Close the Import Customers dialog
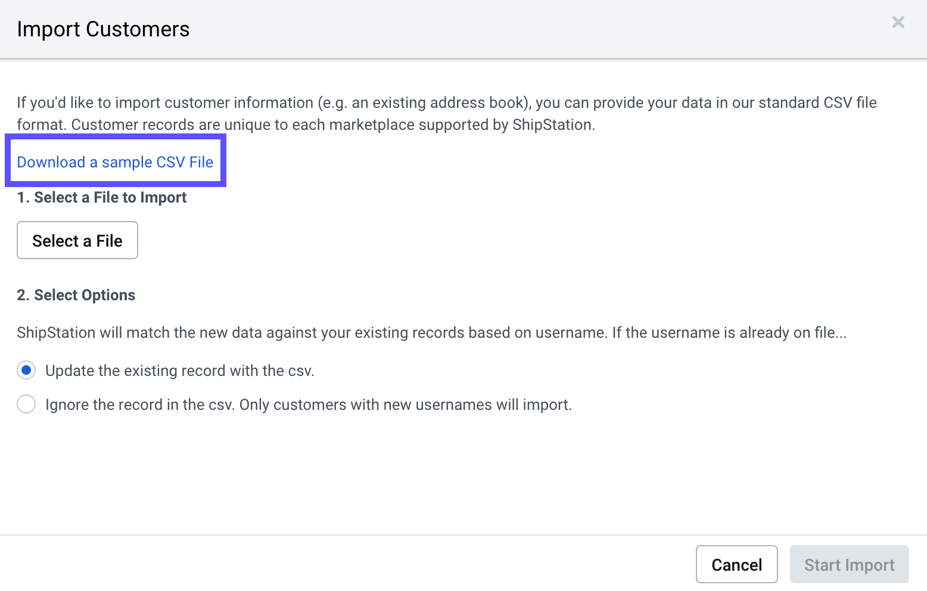The image size is (927, 591). pyautogui.click(x=898, y=23)
